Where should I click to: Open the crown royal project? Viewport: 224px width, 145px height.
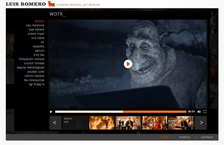pyautogui.click(x=36, y=34)
